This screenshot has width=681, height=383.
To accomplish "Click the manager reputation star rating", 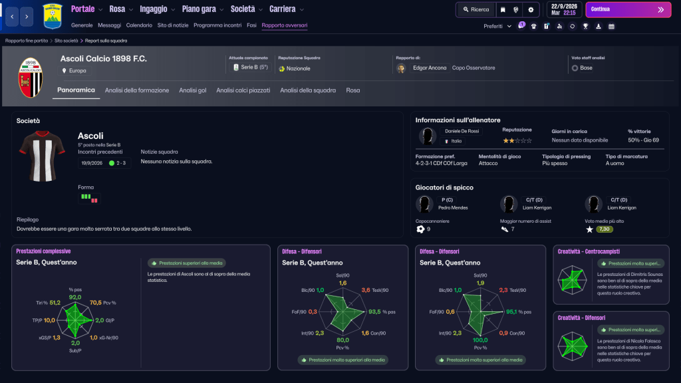I will (x=517, y=141).
